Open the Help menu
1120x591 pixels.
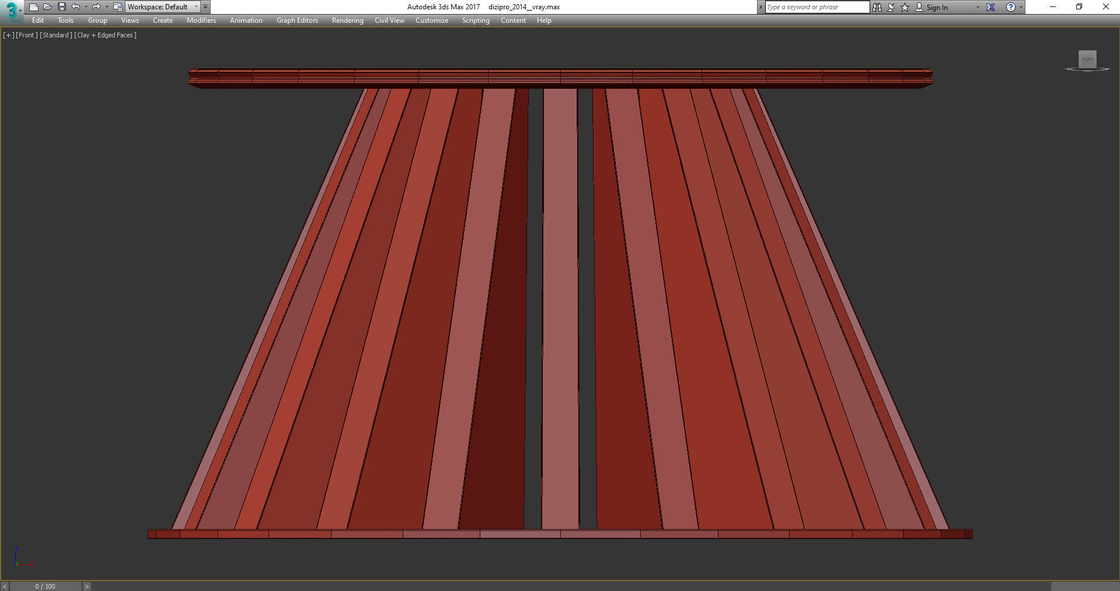tap(544, 20)
